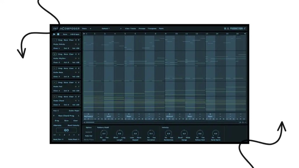Copy Bass track with C icon
The width and height of the screenshot is (299, 168).
tap(76, 68)
